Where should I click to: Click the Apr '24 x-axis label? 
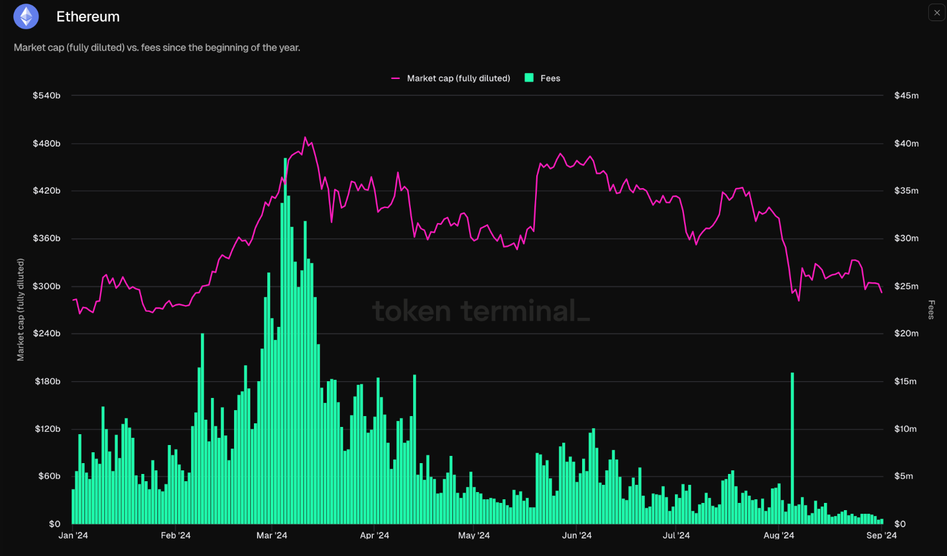coord(375,535)
